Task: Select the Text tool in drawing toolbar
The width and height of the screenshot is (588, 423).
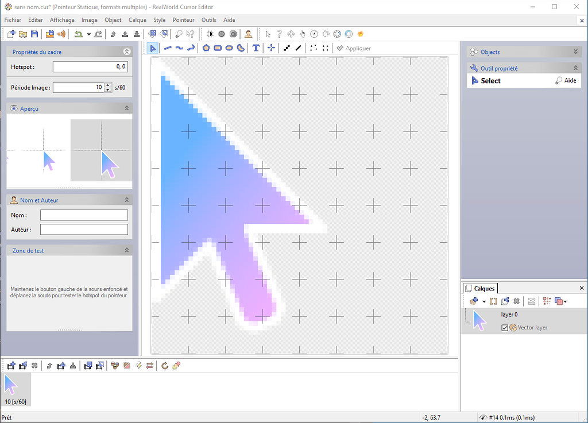Action: pyautogui.click(x=256, y=48)
